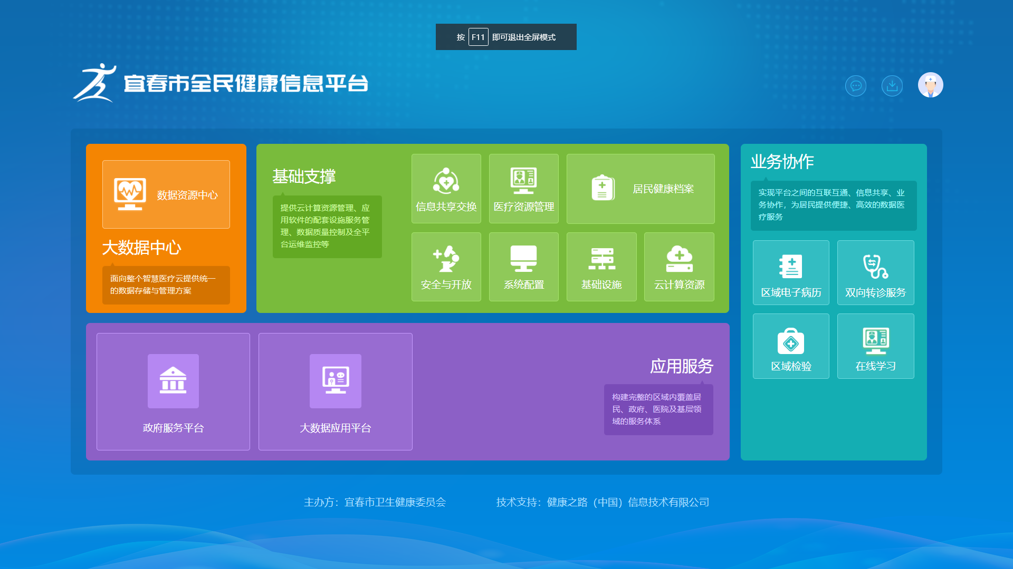Open 大数据应用平台 presentation icon
This screenshot has height=569, width=1013.
[x=336, y=381]
